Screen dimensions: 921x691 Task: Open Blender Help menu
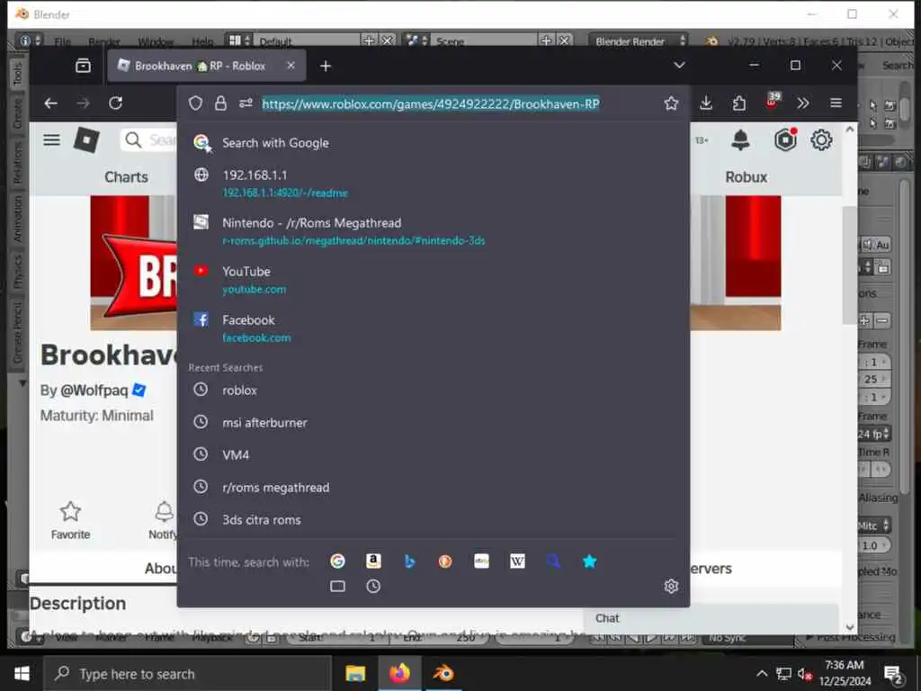pyautogui.click(x=202, y=41)
